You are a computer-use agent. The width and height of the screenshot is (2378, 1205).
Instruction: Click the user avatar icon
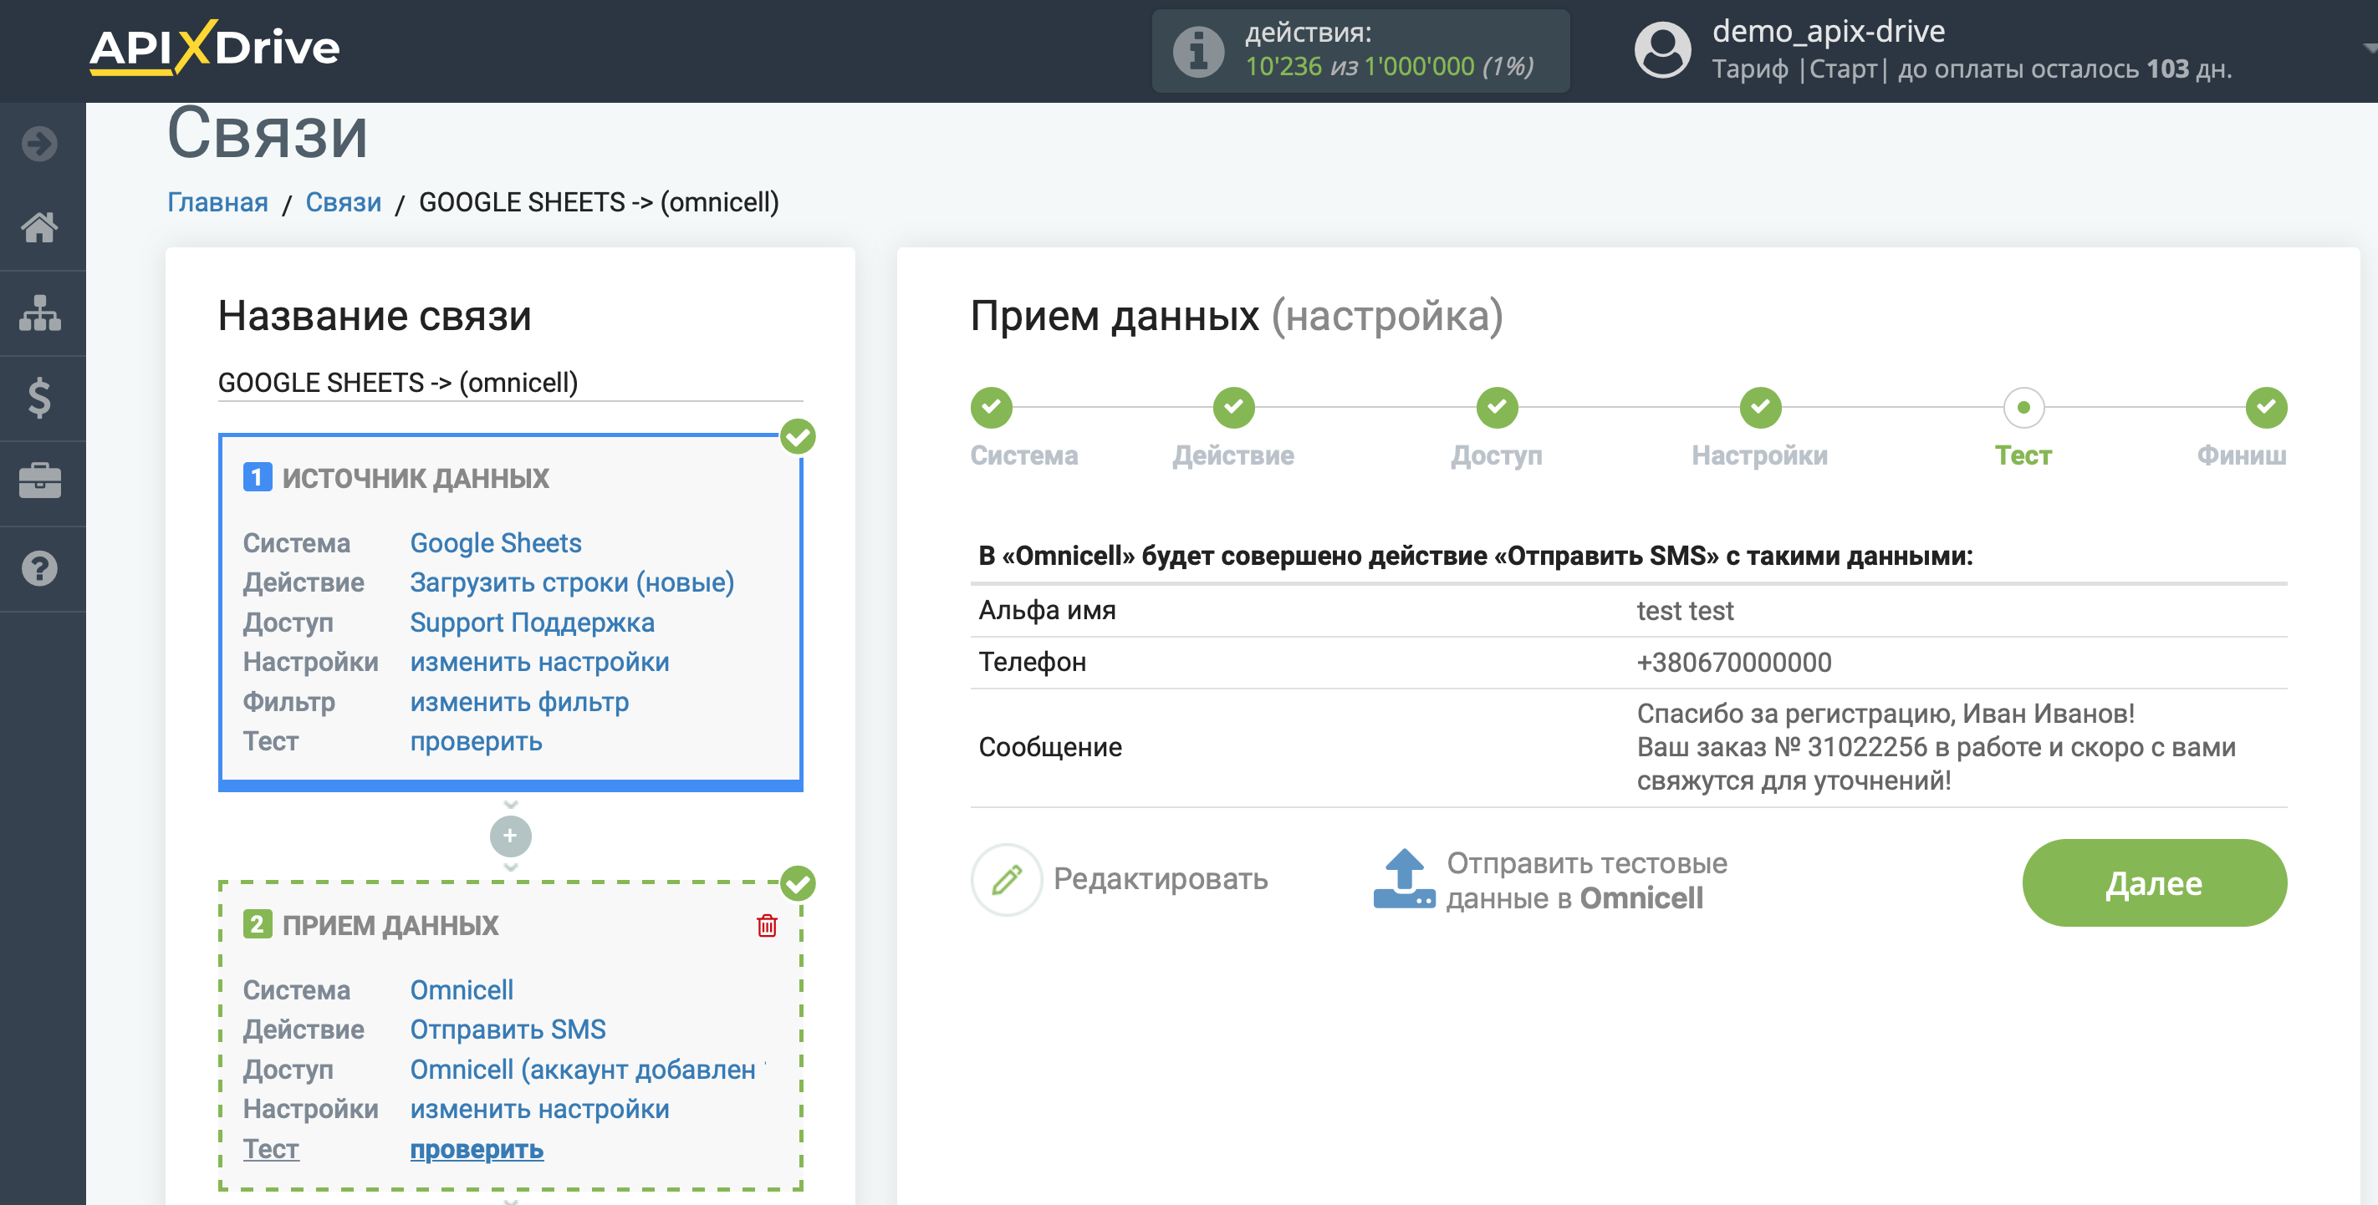tap(1662, 51)
